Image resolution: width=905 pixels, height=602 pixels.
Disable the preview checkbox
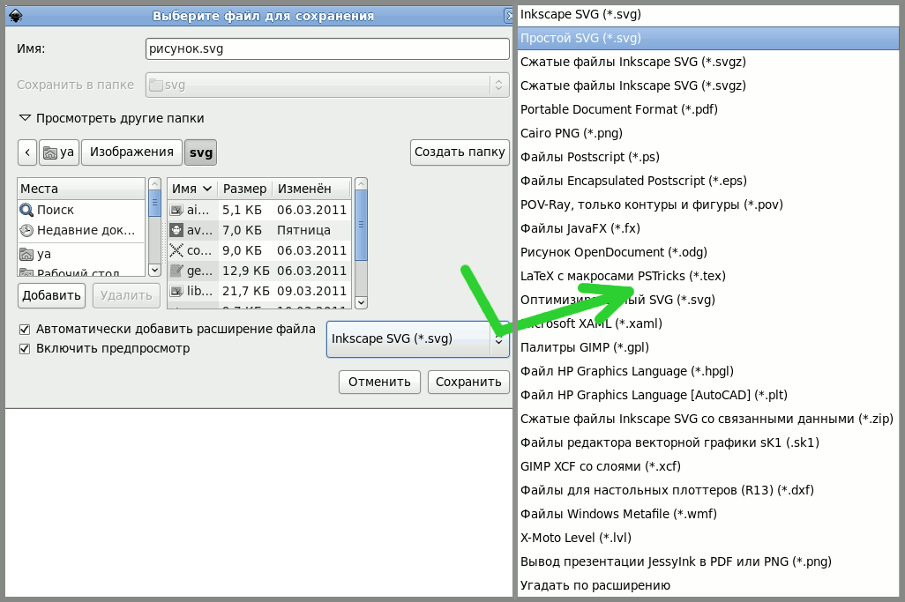[25, 348]
